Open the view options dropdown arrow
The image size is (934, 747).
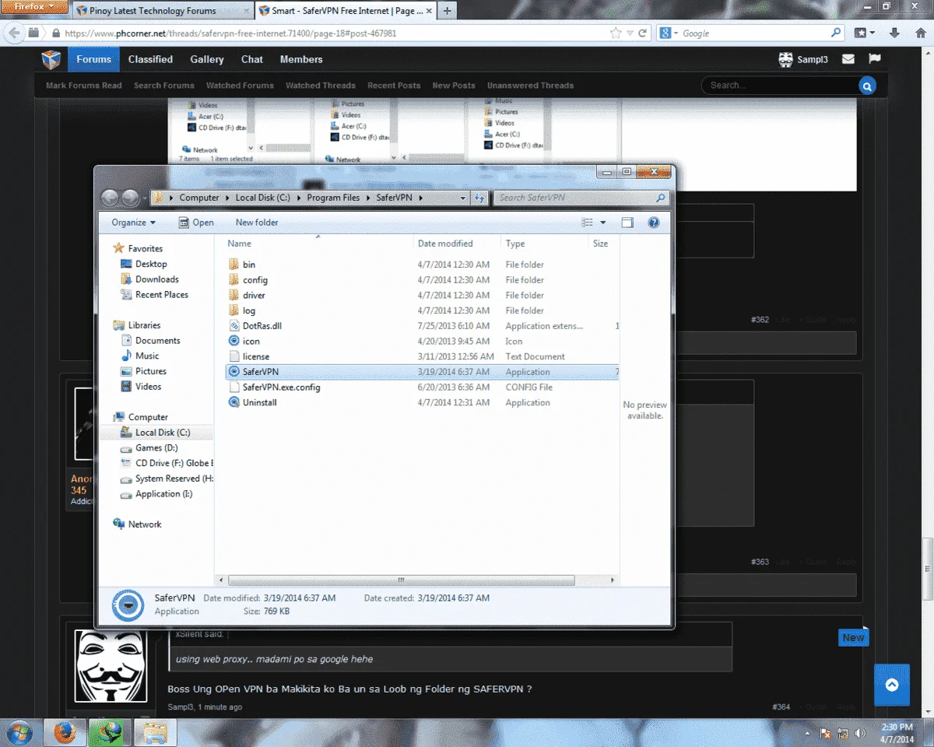pyautogui.click(x=603, y=223)
